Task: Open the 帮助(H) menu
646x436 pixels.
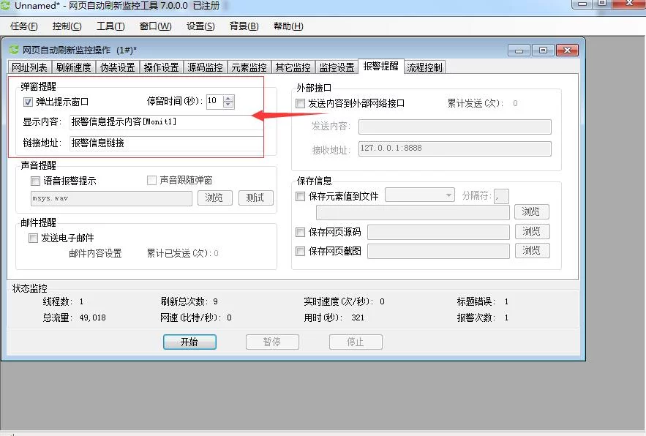Action: [288, 26]
